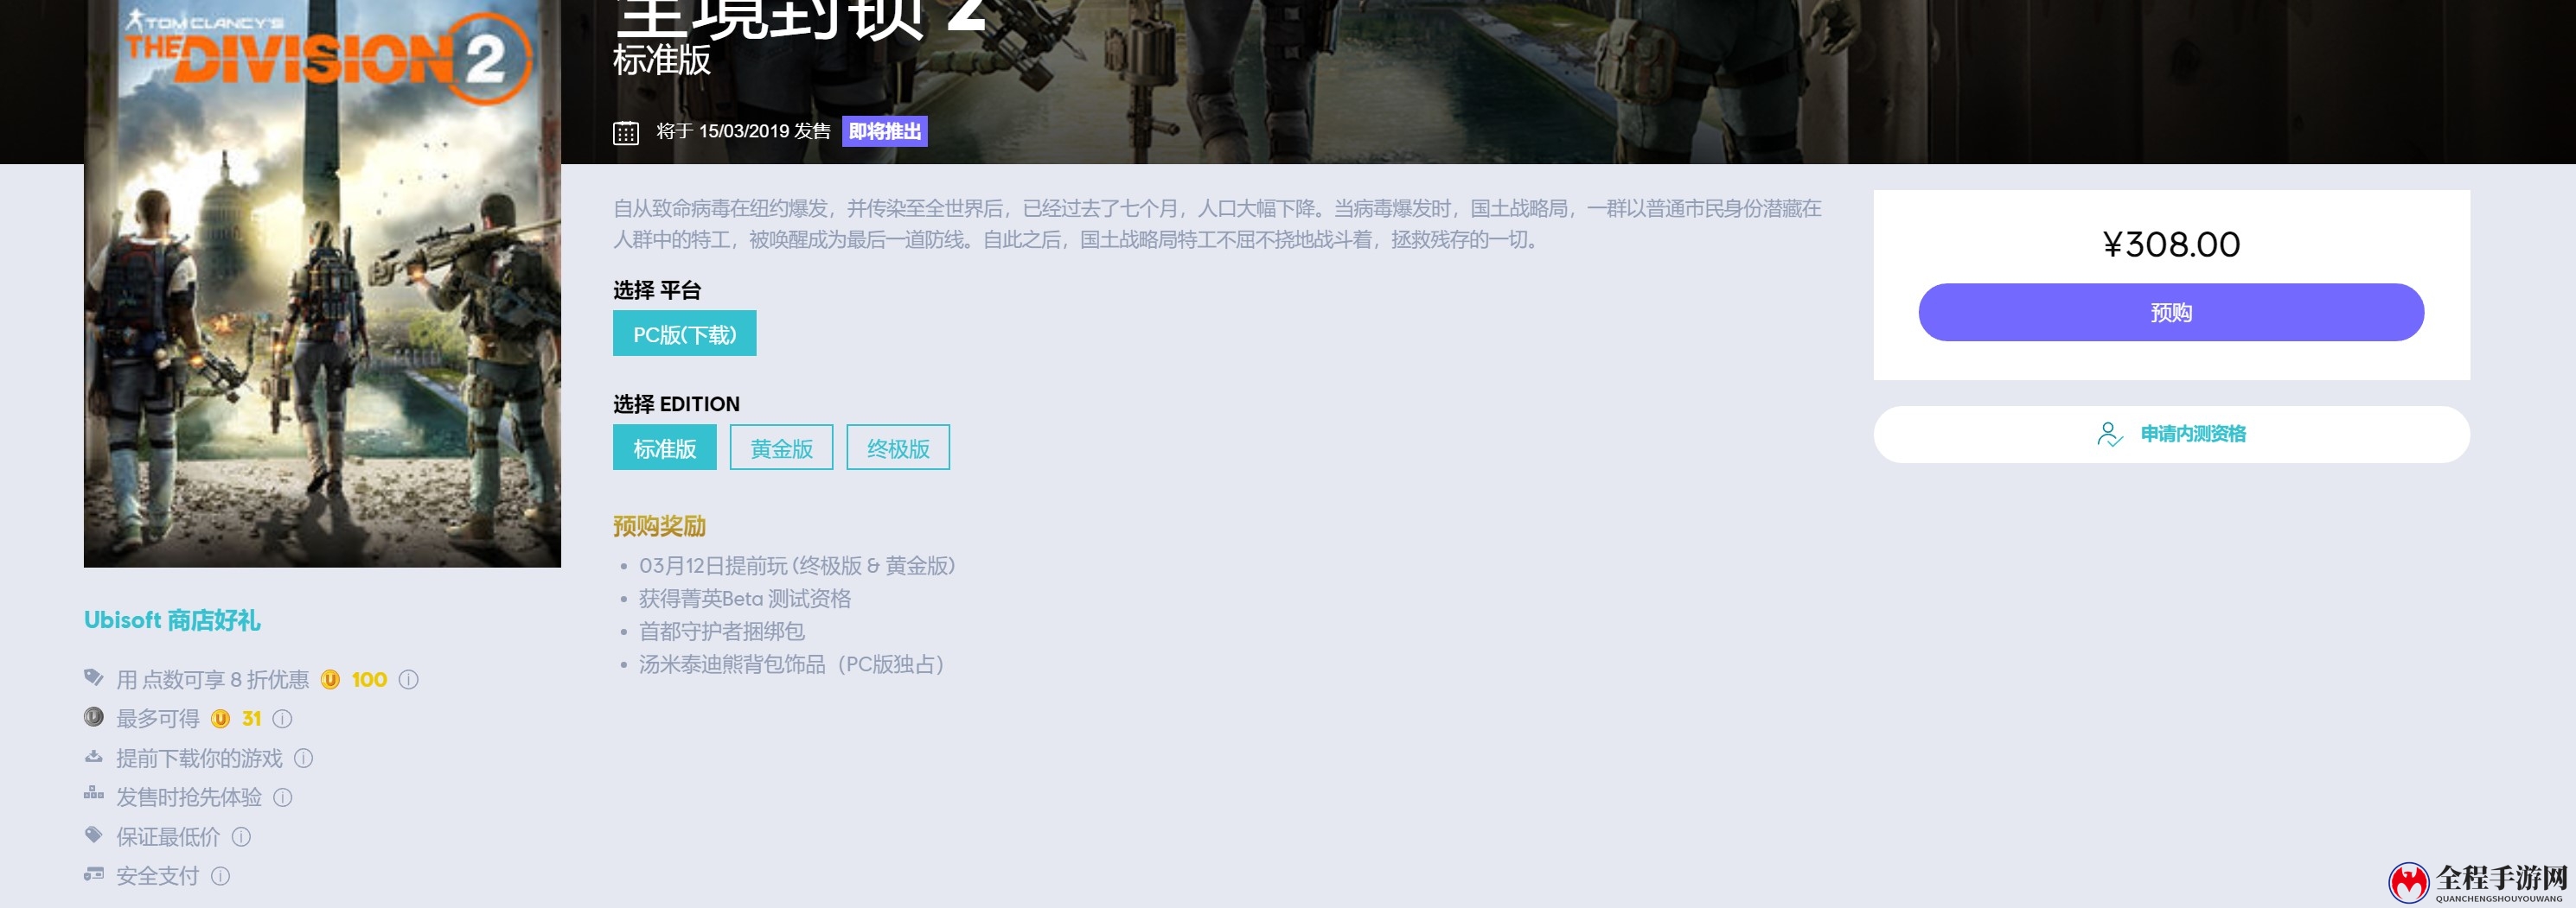Click the 保证最低价 text
This screenshot has width=2576, height=908.
click(168, 837)
